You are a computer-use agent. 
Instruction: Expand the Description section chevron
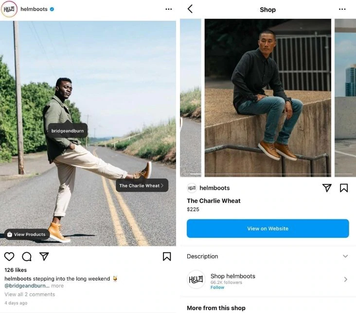click(x=345, y=256)
